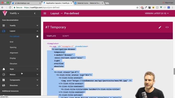This screenshot has width=175, height=98.
Task: Open the Grid layout page
Action: 11,42
